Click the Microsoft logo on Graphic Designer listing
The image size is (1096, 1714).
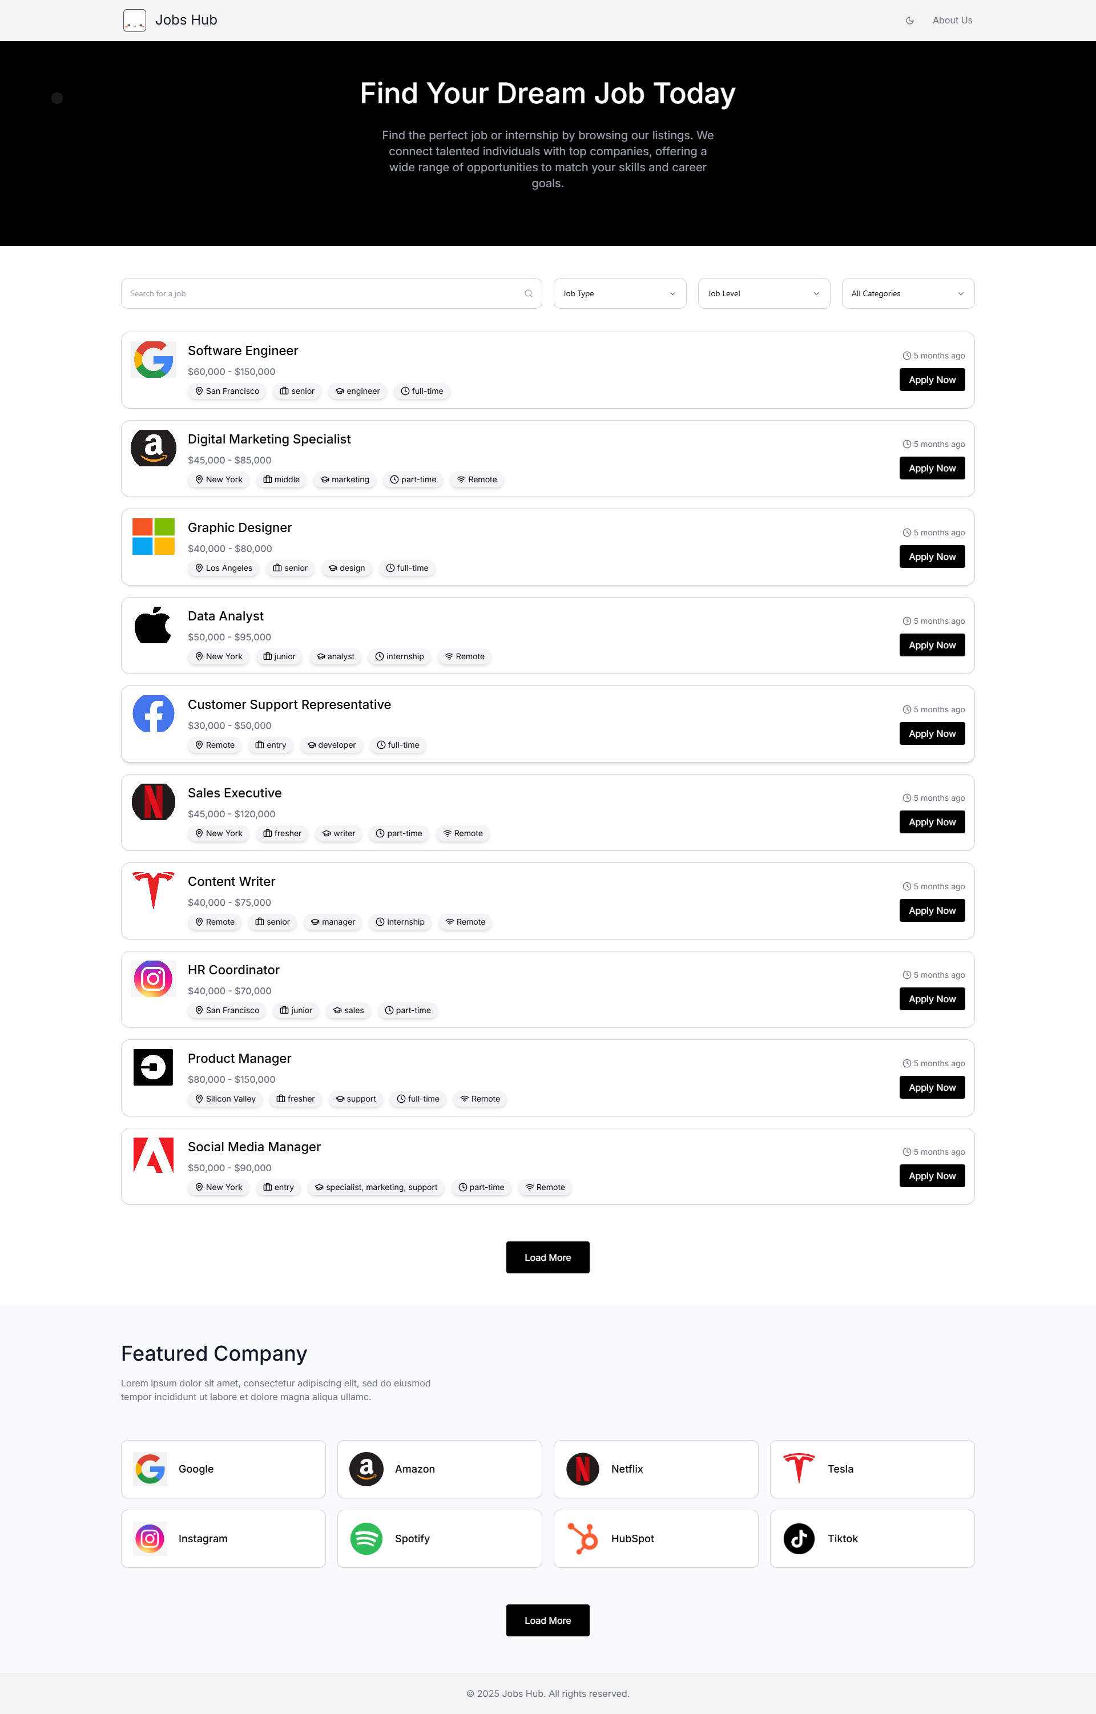[x=154, y=537]
